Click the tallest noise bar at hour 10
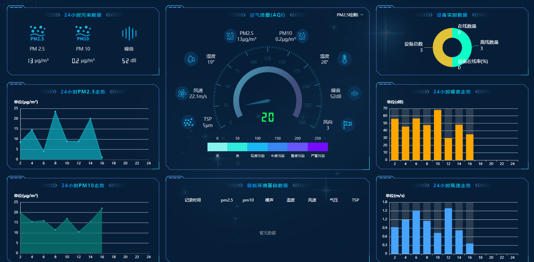Viewport: 534px width, 262px height. point(438,135)
